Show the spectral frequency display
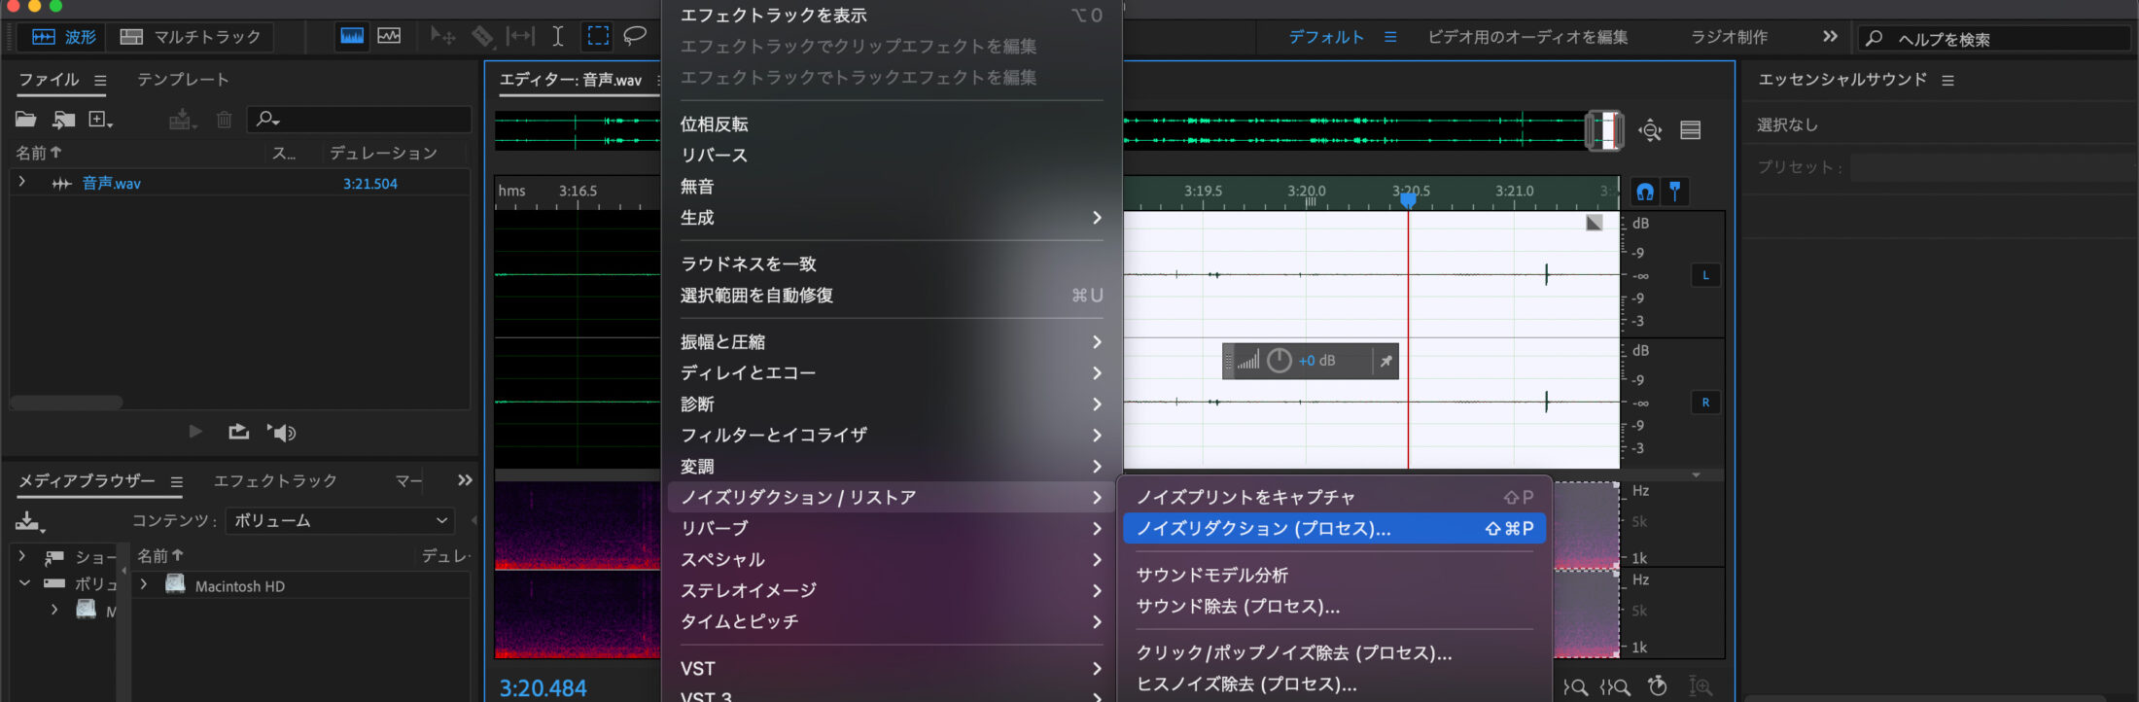This screenshot has width=2139, height=702. 352,36
